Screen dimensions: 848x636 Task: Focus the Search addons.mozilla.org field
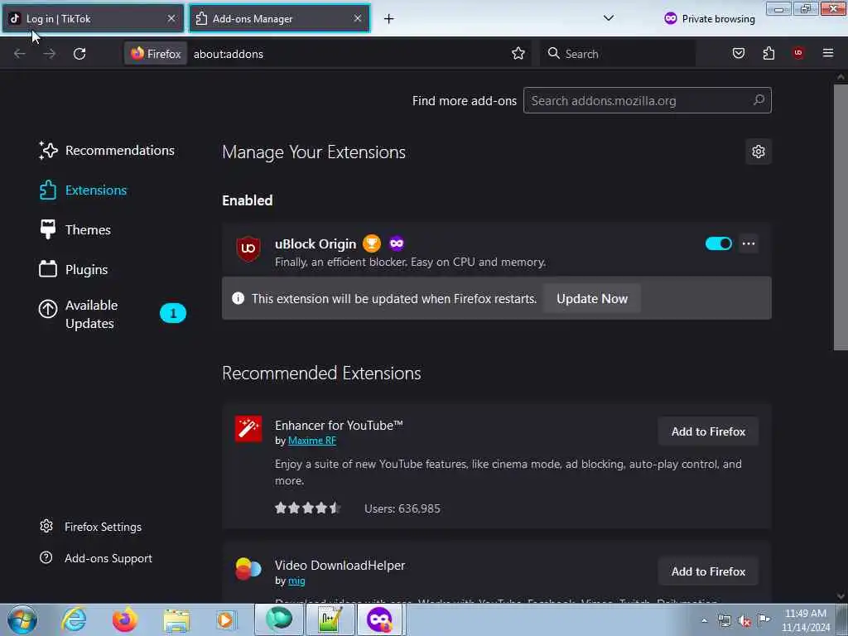click(x=648, y=100)
